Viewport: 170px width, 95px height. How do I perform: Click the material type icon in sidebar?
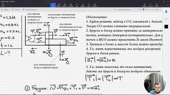click(166, 19)
